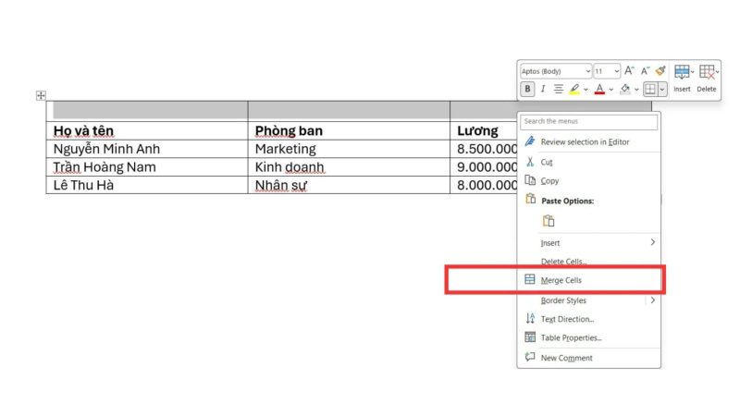Open the highlight color dropdown arrow

[x=586, y=89]
